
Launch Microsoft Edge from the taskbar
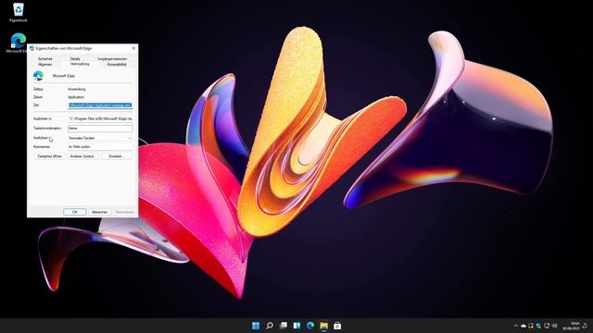[x=310, y=326]
